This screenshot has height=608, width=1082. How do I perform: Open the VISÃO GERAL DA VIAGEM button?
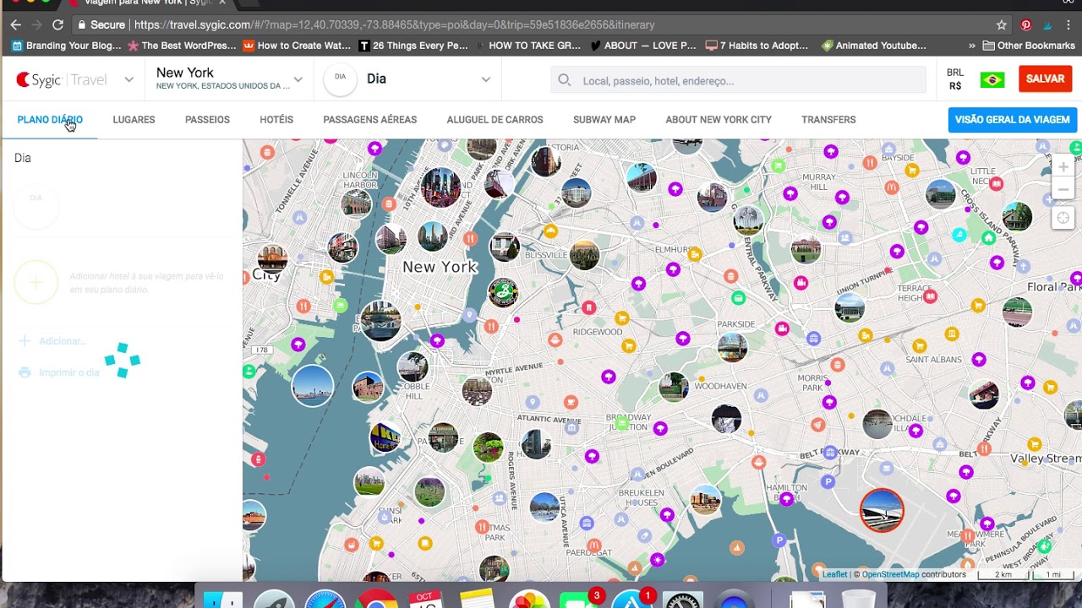pyautogui.click(x=1013, y=119)
